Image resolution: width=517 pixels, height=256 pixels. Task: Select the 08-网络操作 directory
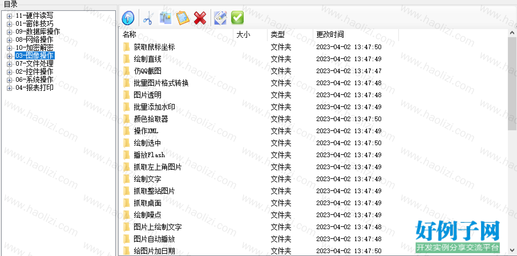point(35,40)
